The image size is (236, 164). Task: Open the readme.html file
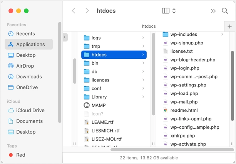[184, 110]
